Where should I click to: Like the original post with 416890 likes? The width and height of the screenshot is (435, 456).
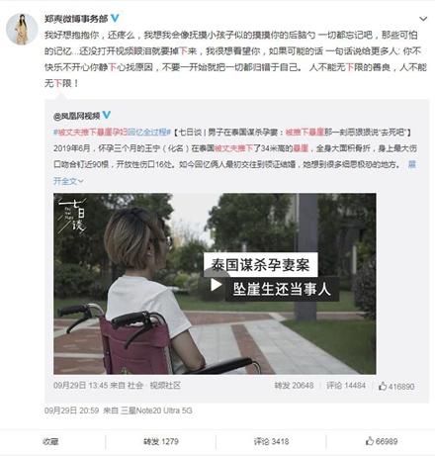tap(396, 386)
